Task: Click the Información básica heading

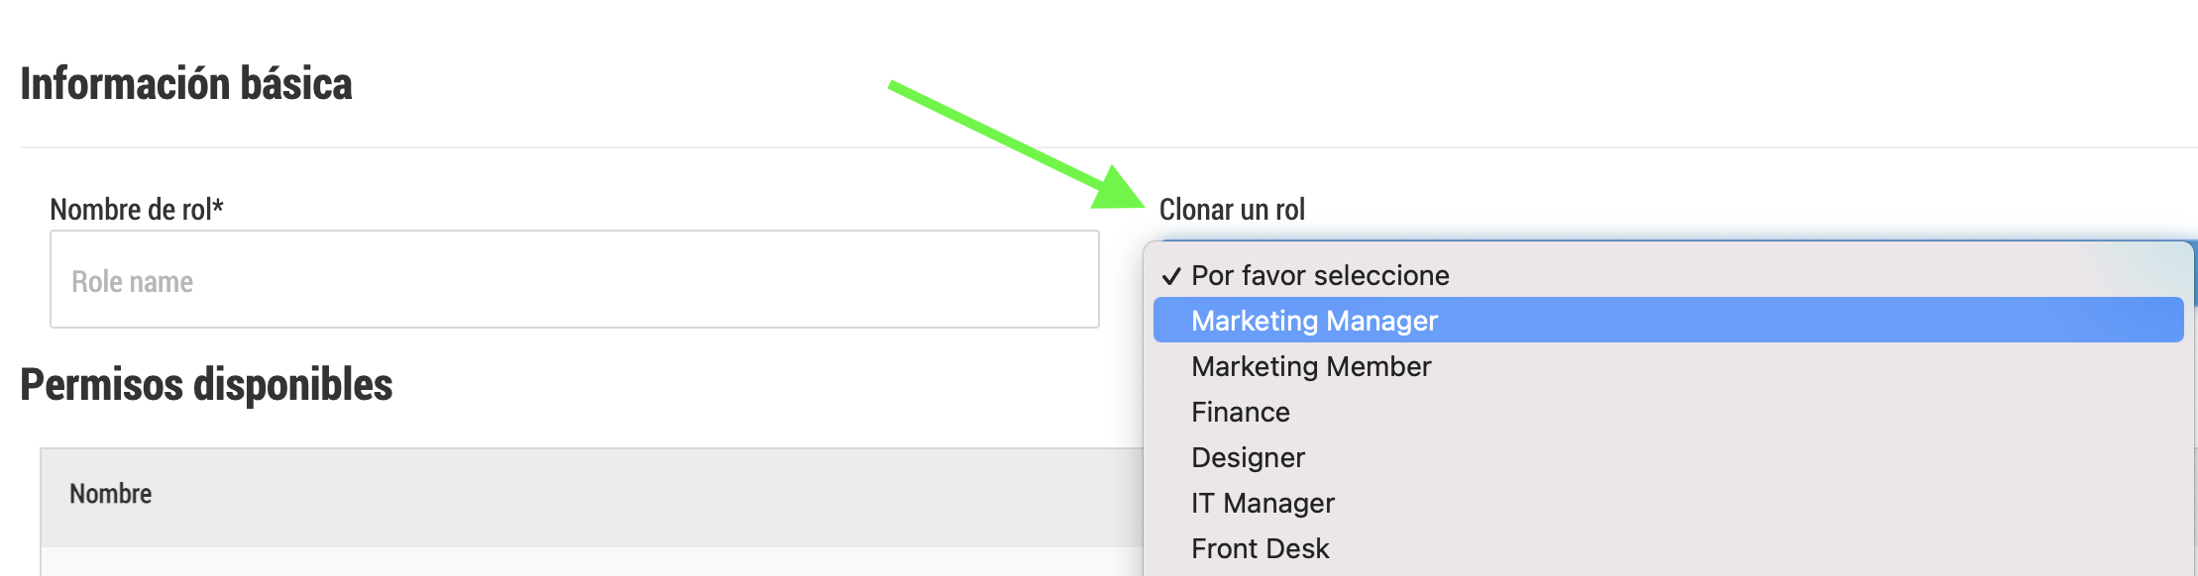Action: [x=186, y=84]
